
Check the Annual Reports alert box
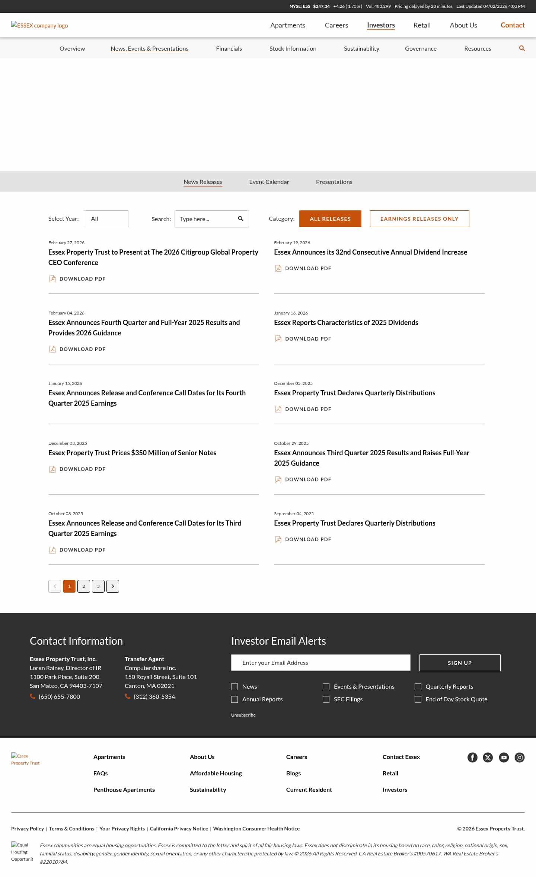click(234, 699)
